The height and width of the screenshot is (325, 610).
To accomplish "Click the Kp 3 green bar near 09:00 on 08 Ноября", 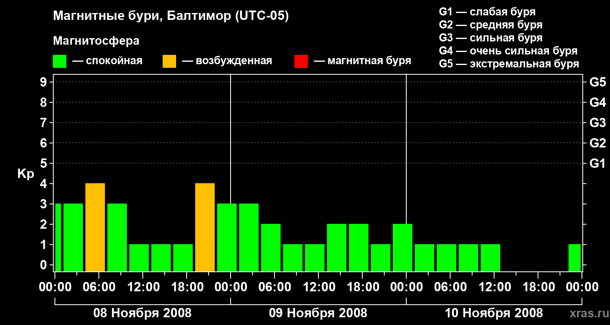I will click(117, 237).
